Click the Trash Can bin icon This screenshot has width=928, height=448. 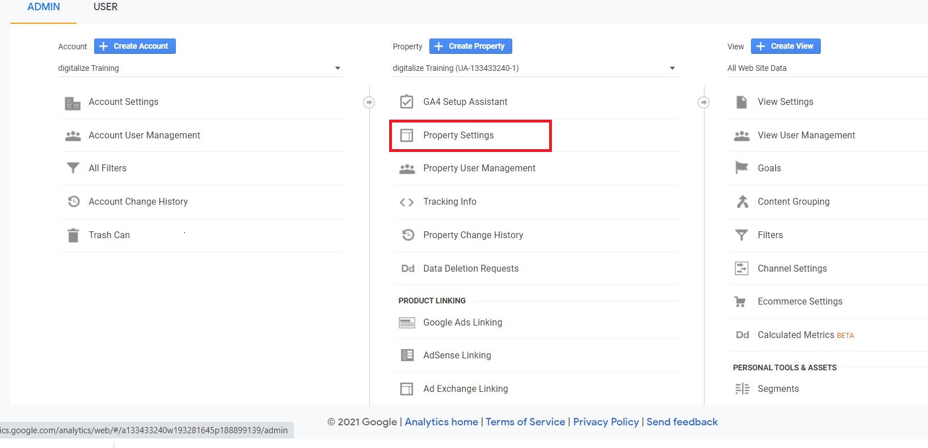pyautogui.click(x=73, y=235)
